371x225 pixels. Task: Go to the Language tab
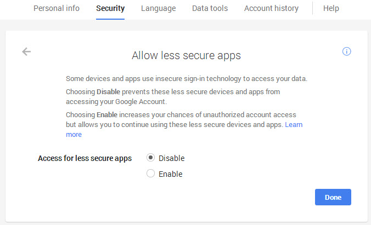click(158, 8)
